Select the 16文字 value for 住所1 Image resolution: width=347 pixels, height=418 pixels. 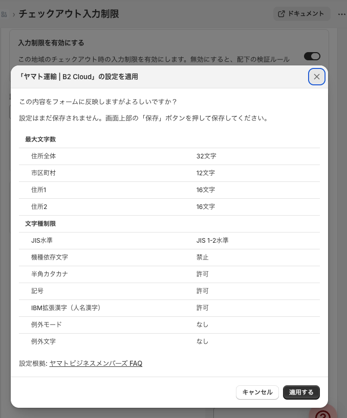click(x=206, y=190)
